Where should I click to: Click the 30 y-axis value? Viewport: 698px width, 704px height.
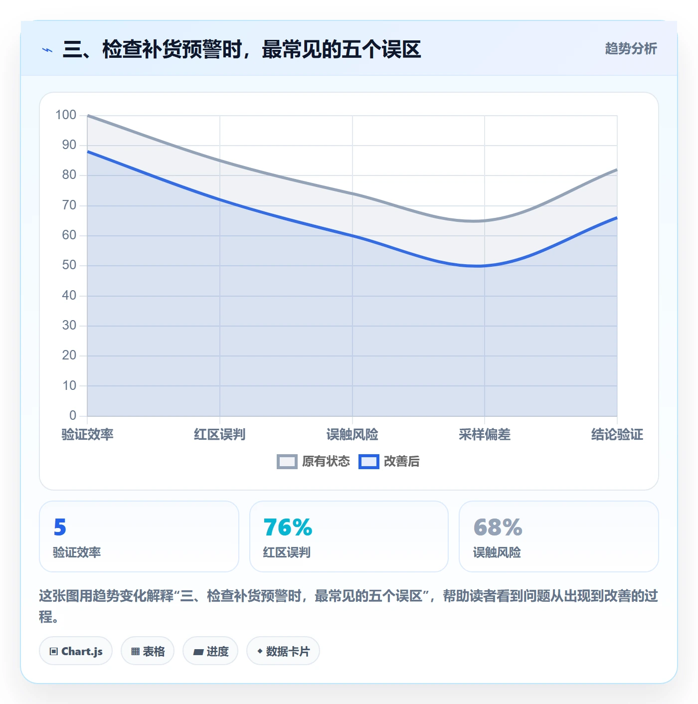(69, 326)
